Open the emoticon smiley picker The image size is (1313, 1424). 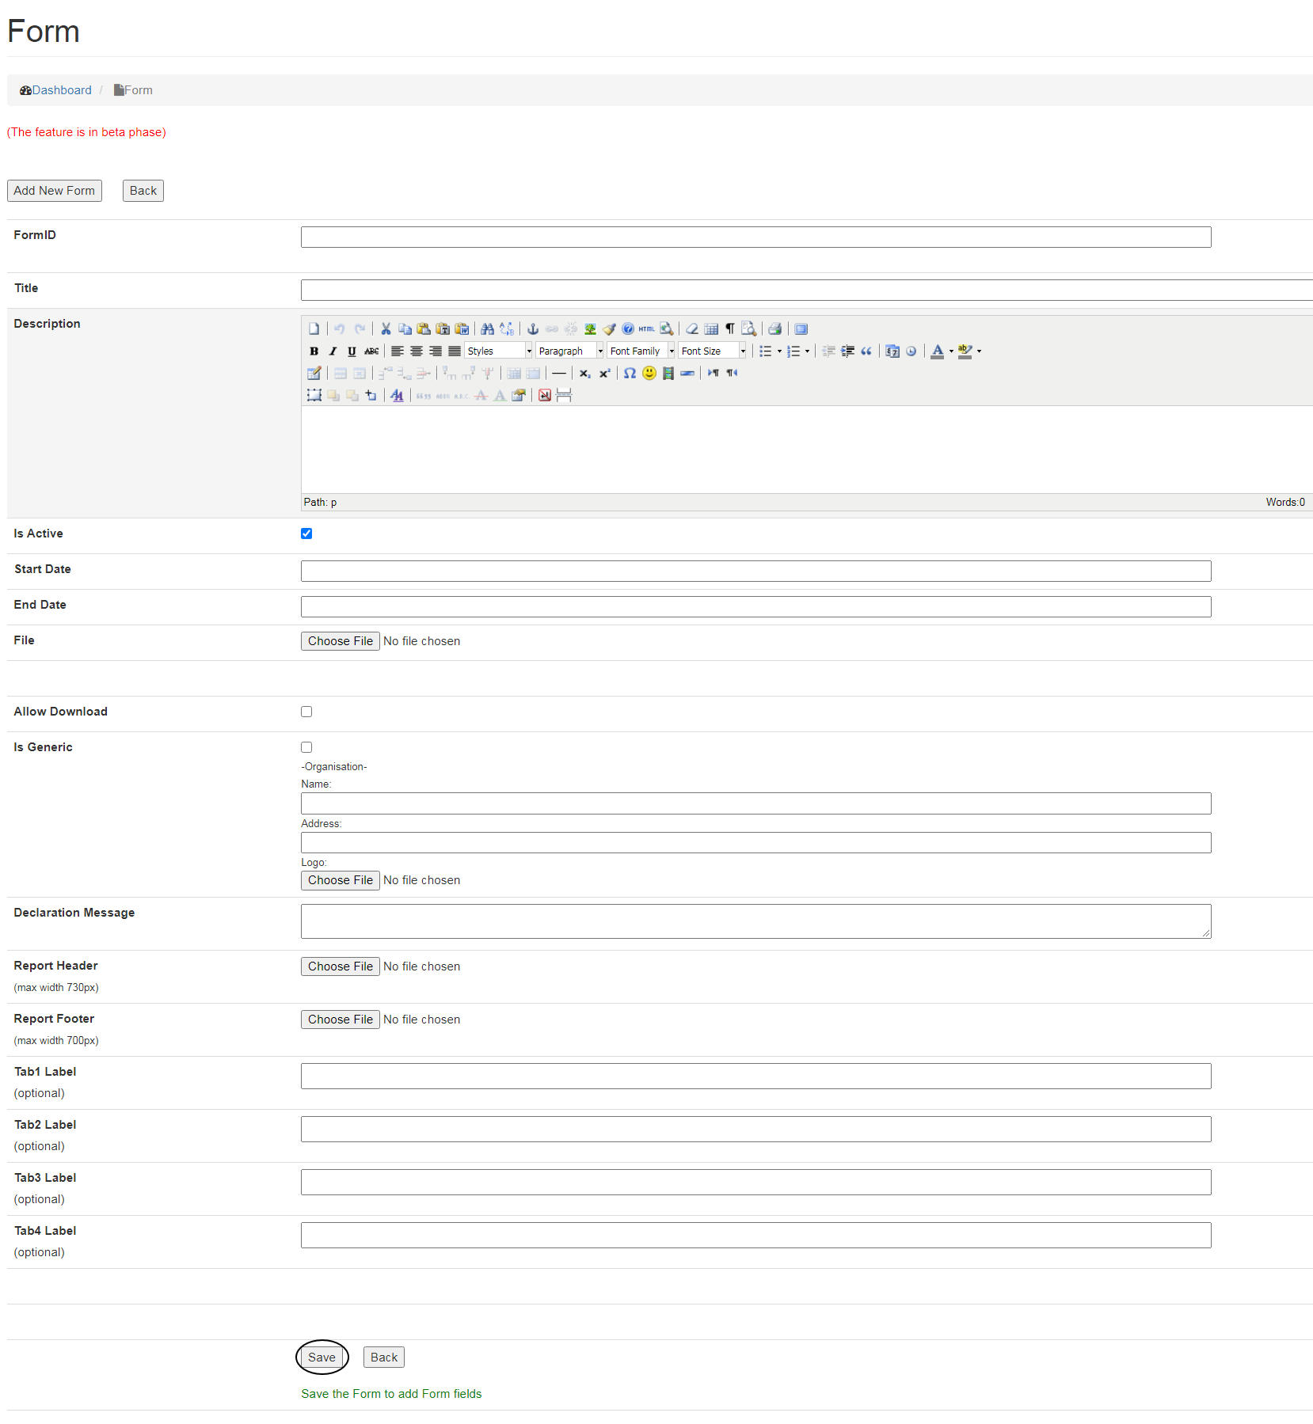click(x=649, y=374)
